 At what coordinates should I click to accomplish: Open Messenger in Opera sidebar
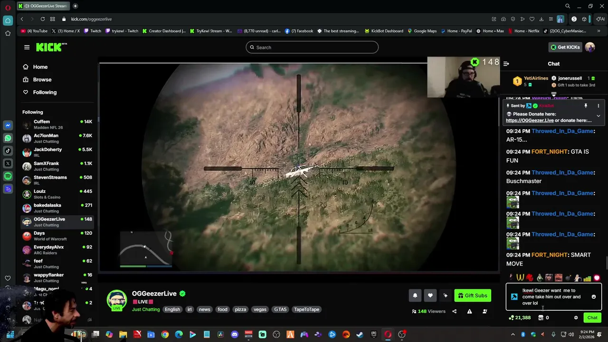[8, 125]
